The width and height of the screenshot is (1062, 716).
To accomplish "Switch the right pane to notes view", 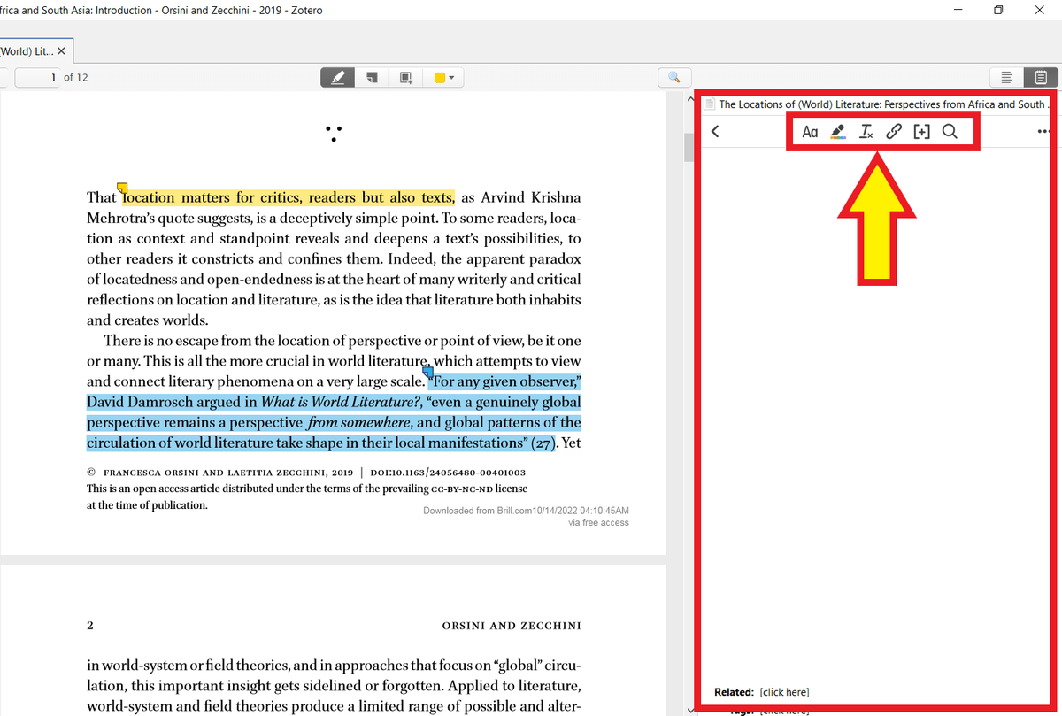I will tap(1040, 77).
